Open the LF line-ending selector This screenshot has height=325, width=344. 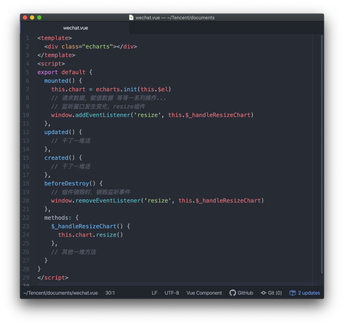coord(154,293)
